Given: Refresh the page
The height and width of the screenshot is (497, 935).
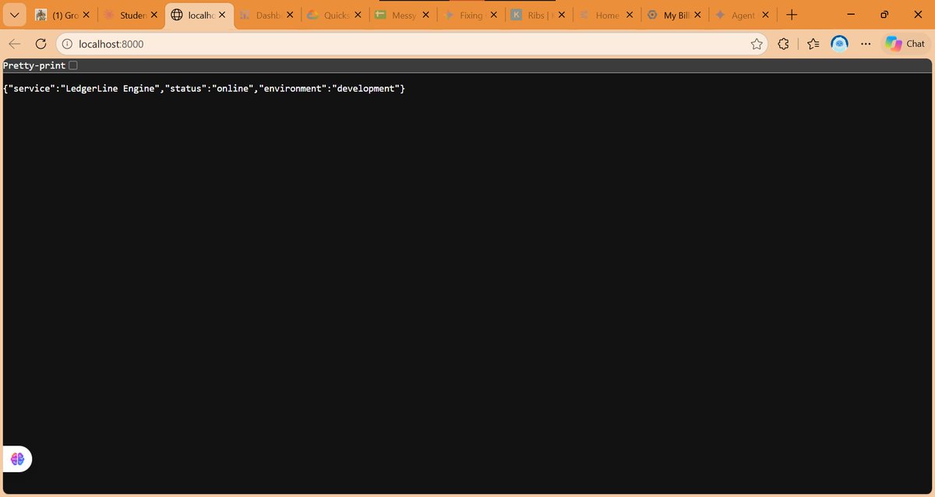Looking at the screenshot, I should pos(41,44).
